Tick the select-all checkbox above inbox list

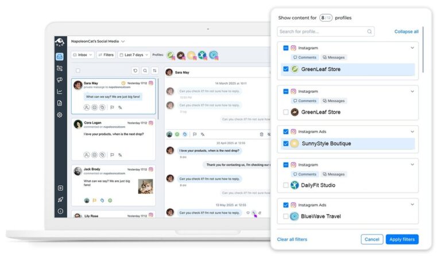point(78,71)
